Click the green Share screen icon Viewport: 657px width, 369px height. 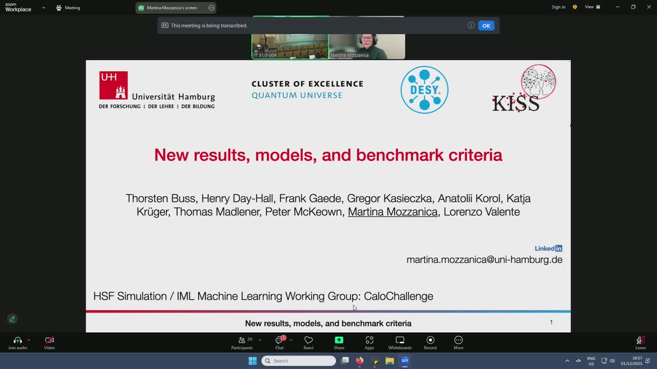click(x=339, y=340)
